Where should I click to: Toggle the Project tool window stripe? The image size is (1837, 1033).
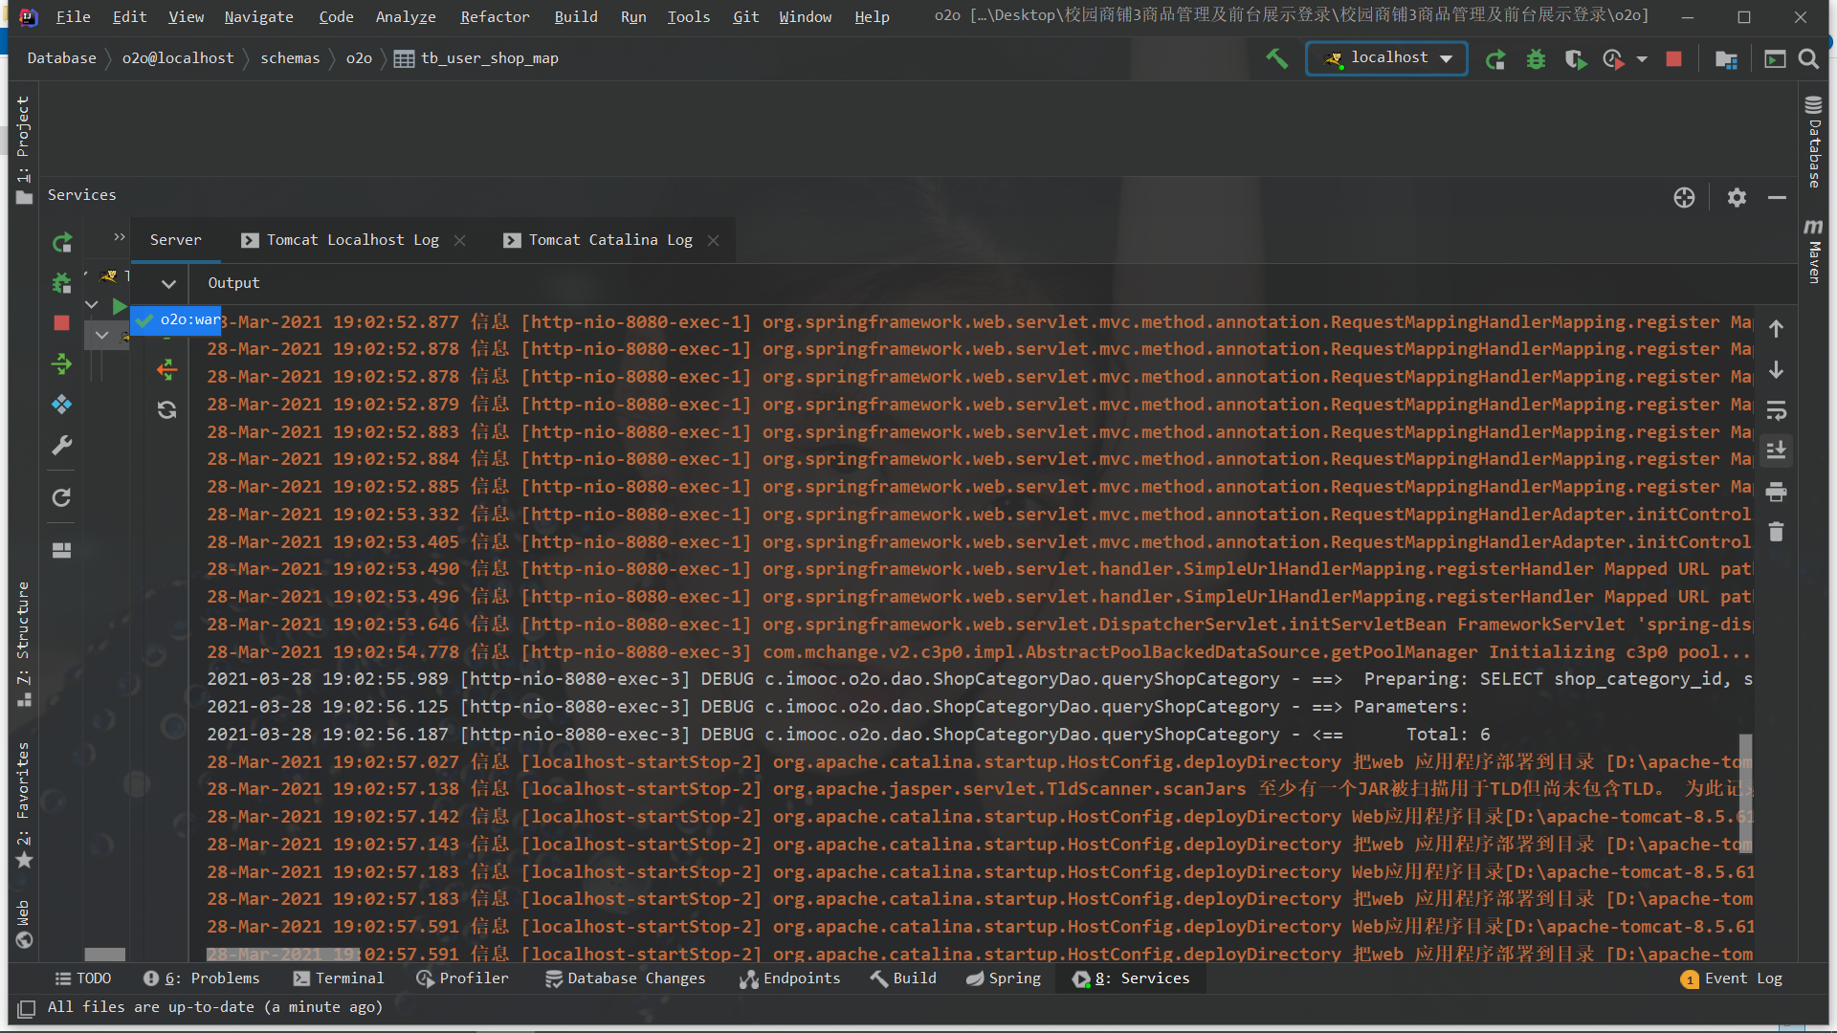(23, 148)
